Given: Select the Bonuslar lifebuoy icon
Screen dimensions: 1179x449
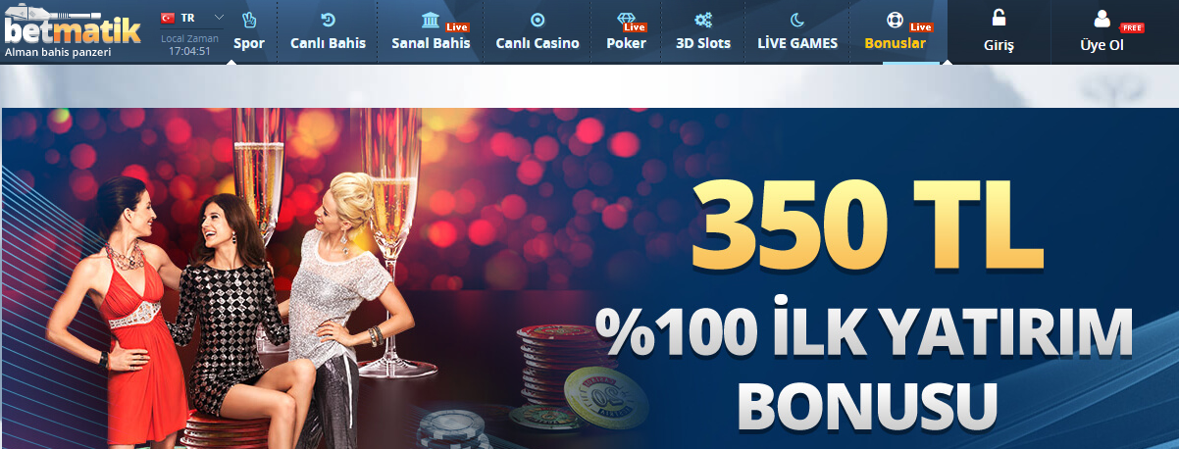Looking at the screenshot, I should 895,20.
